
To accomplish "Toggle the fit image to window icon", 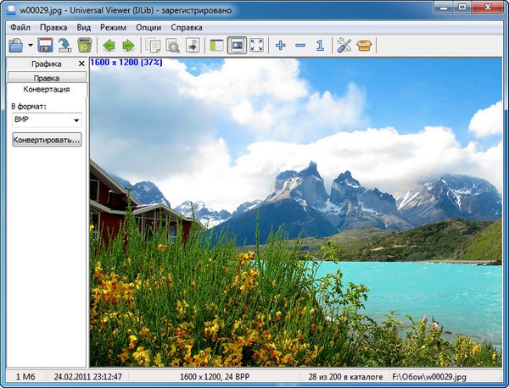I will point(237,46).
